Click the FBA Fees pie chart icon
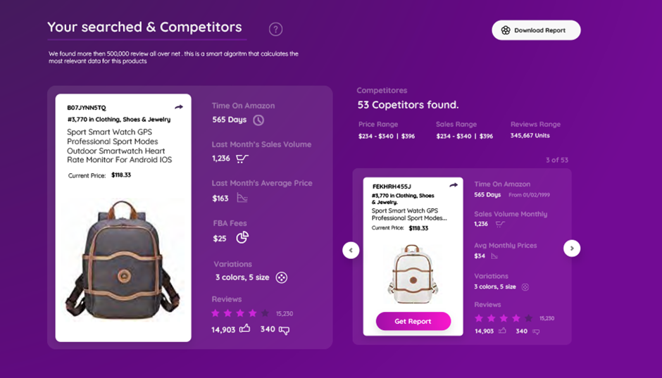This screenshot has width=662, height=378. [x=242, y=238]
